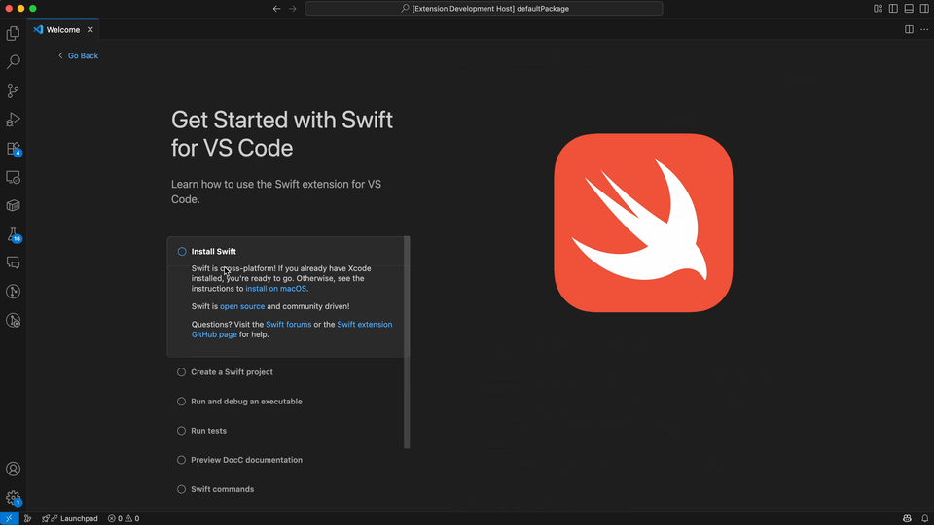Image resolution: width=934 pixels, height=525 pixels.
Task: Open the editor More Actions menu
Action: pos(924,29)
